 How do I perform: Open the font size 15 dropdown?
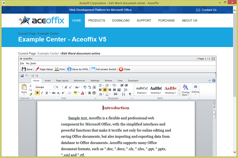[x=62, y=87]
